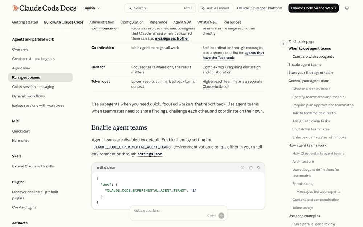
Task: Jump to Use subagent definitions for teammates
Action: click(x=315, y=173)
